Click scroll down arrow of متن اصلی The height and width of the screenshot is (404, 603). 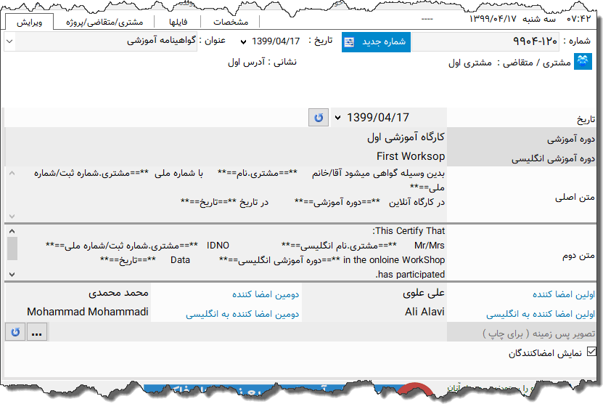click(12, 216)
